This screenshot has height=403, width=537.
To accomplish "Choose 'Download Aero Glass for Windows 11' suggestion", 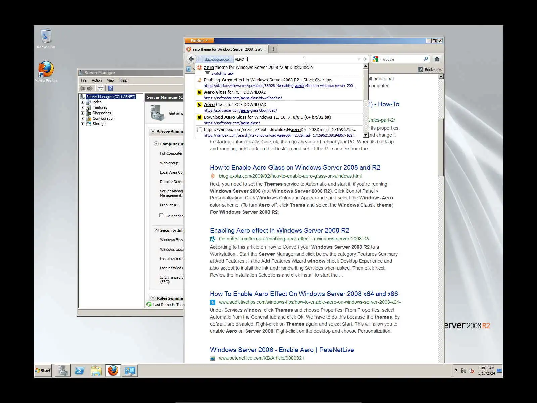I will tap(280, 120).
